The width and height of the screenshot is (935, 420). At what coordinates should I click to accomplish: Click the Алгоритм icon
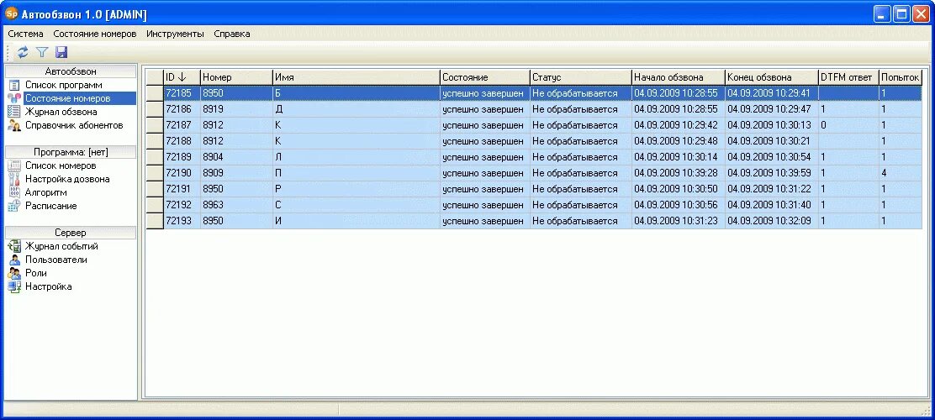[x=14, y=193]
